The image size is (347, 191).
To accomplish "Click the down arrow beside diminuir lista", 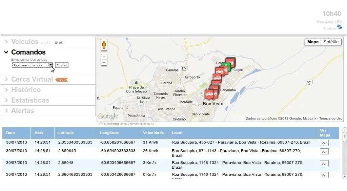I will tap(152, 124).
